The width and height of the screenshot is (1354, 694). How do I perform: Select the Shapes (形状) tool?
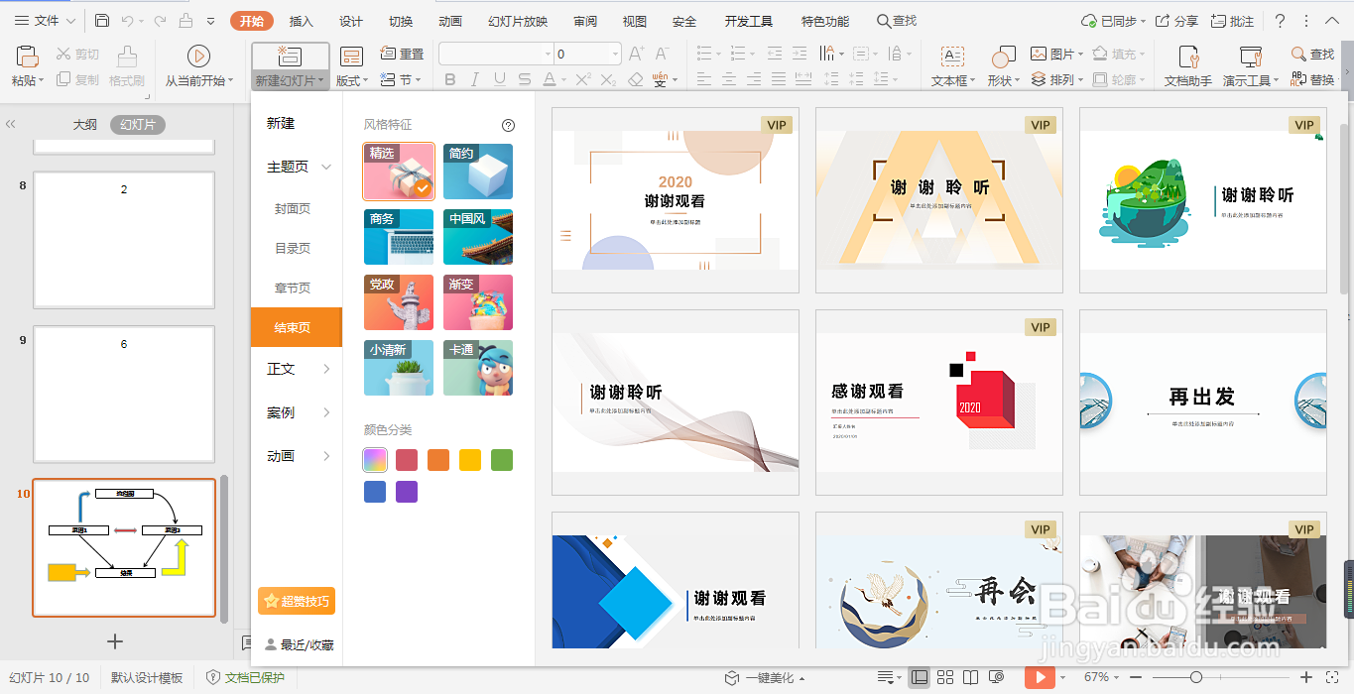pyautogui.click(x=1002, y=79)
